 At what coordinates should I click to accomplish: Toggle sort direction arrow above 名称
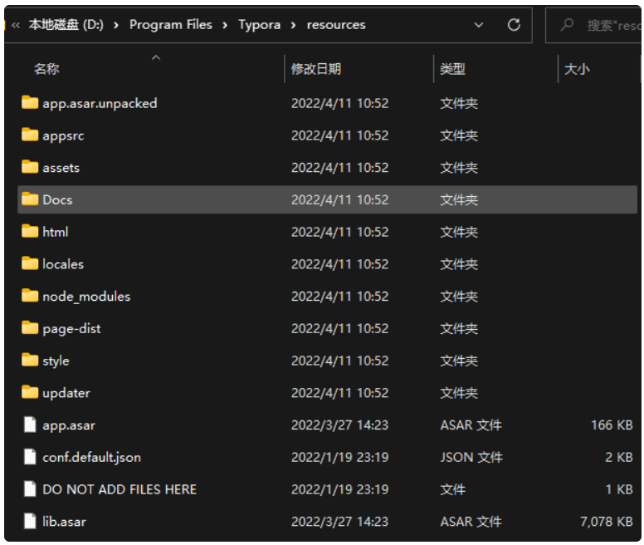pos(156,57)
